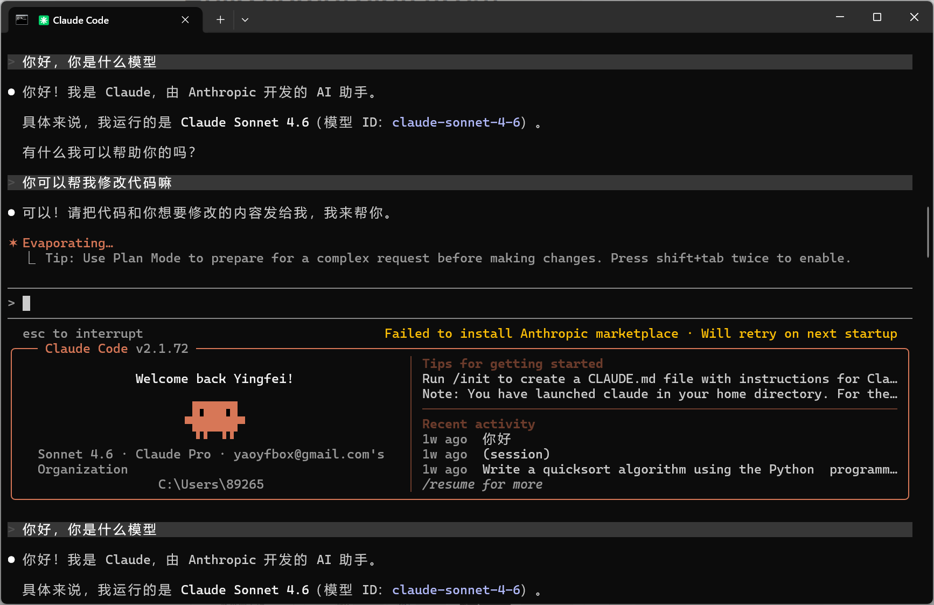934x605 pixels.
Task: Click the Plan Mode tip line
Action: tap(448, 258)
